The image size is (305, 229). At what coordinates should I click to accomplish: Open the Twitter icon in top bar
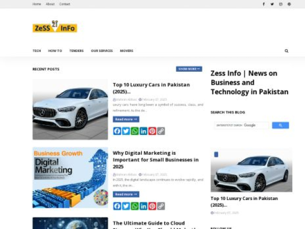[x=272, y=4]
